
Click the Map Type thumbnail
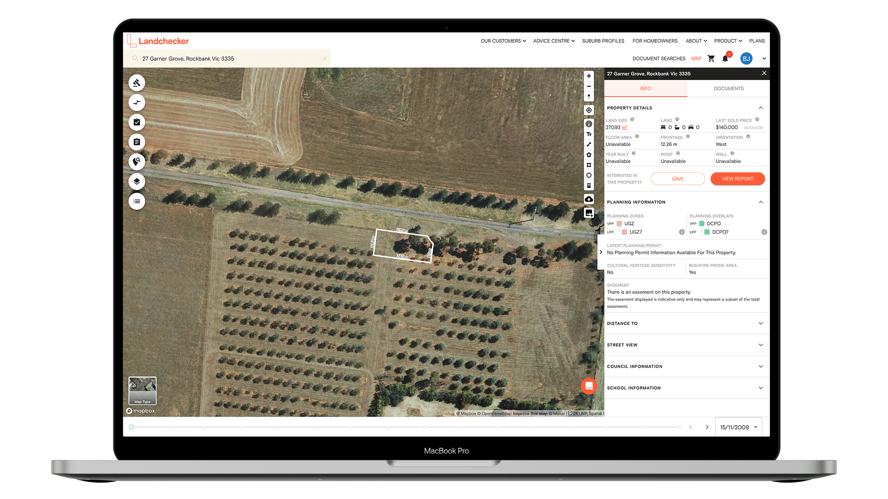[x=142, y=391]
